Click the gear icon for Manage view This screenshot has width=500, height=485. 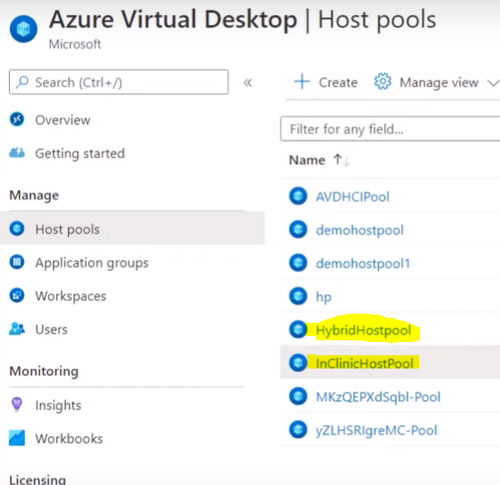[x=383, y=82]
